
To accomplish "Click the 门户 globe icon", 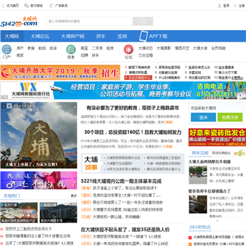I will pos(7,49).
